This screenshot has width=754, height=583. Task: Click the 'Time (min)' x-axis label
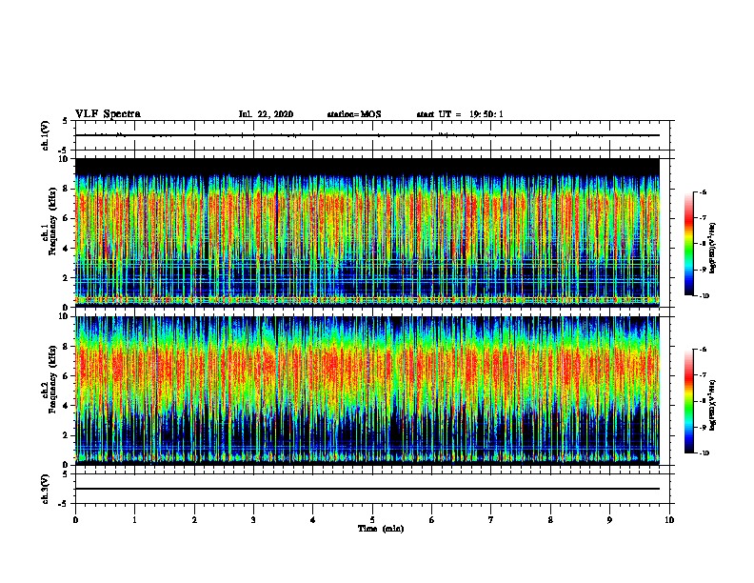click(x=381, y=529)
